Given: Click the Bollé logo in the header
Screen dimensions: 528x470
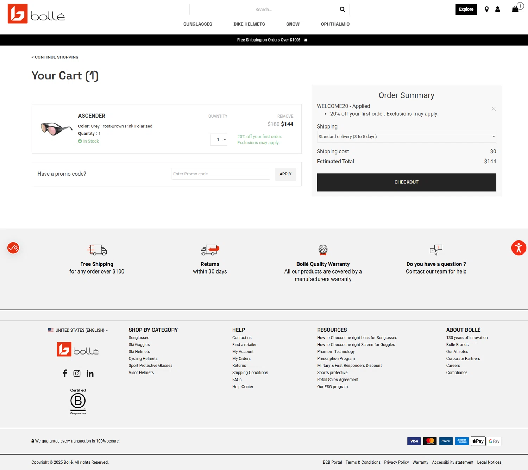Looking at the screenshot, I should [36, 14].
